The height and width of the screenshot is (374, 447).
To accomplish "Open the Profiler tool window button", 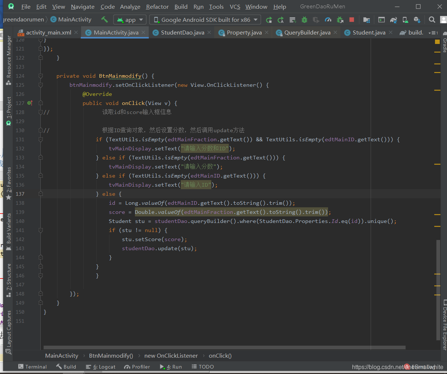I will [137, 367].
